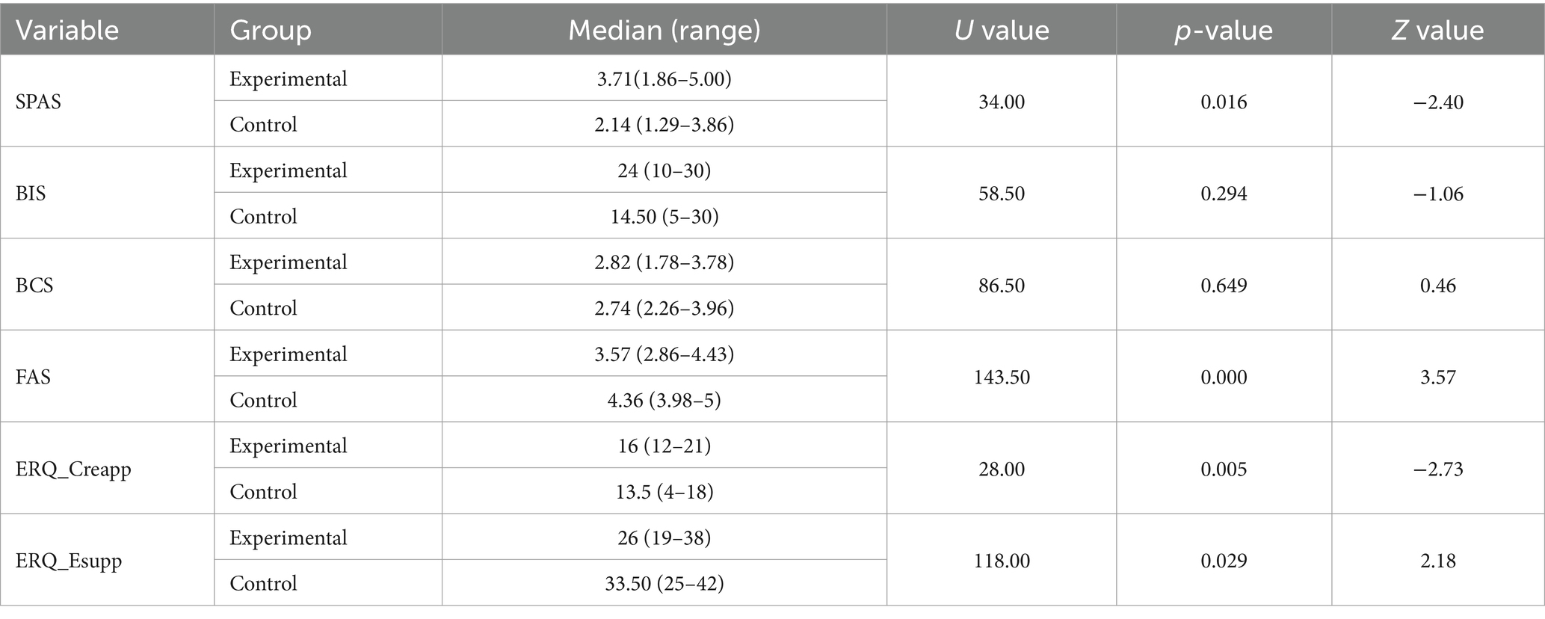Click SPAS U value 34.00
Screen dimensions: 1545x619
(1002, 102)
